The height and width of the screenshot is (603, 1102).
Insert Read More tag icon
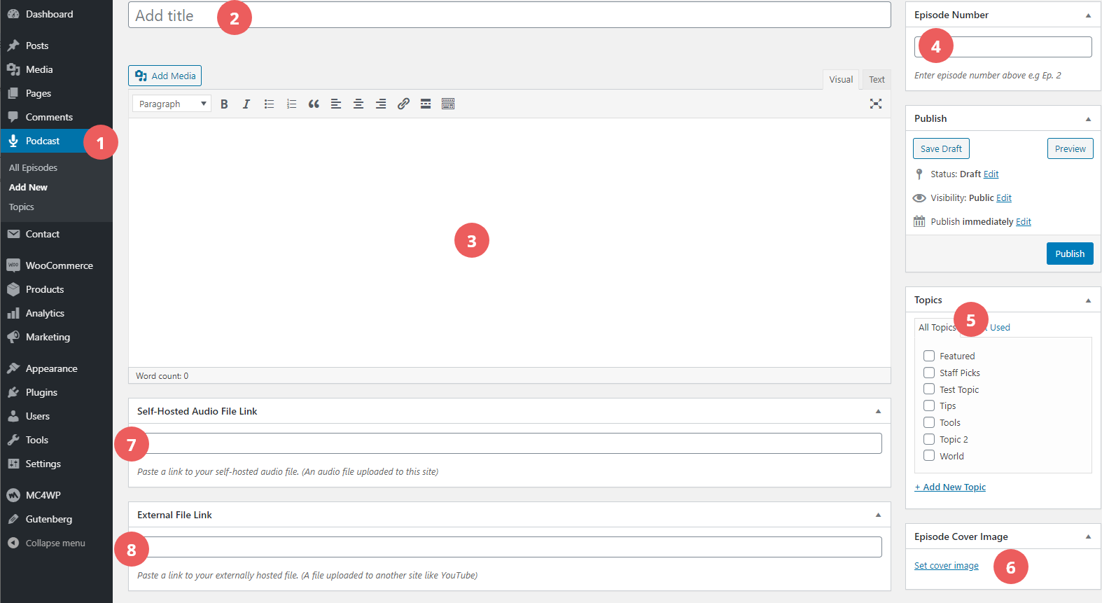click(426, 104)
